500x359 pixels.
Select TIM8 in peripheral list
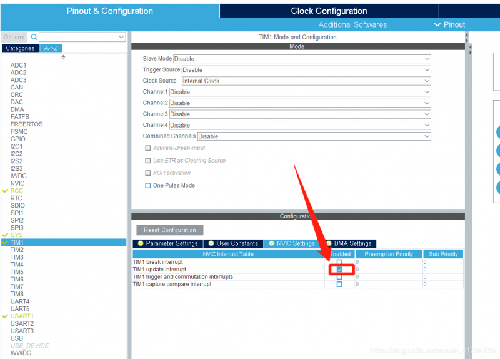point(17,294)
